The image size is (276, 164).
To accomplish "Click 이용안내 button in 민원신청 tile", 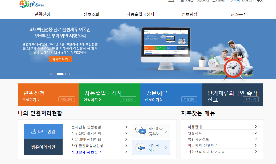I will [x=67, y=99].
